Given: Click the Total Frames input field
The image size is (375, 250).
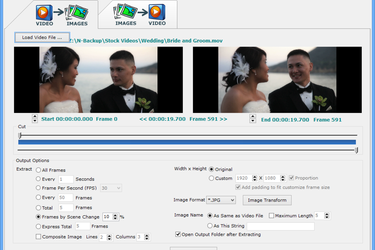Looking at the screenshot, I should [x=66, y=208].
